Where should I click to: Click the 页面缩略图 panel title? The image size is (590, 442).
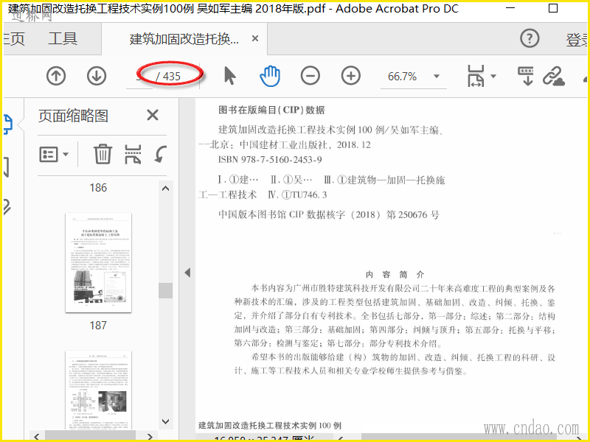click(73, 116)
